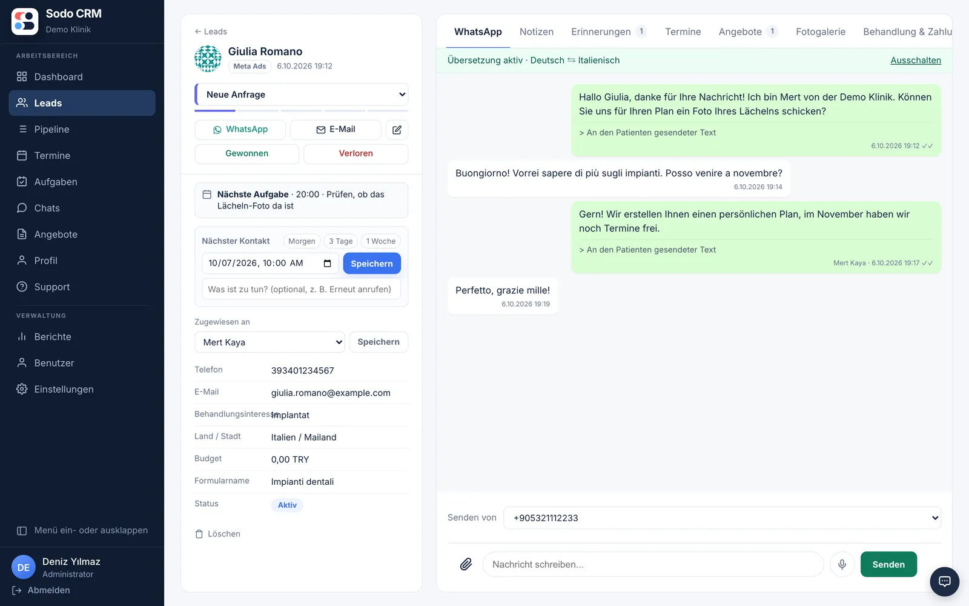The image size is (969, 606).
Task: Go to Termine in the sidebar
Action: pyautogui.click(x=82, y=156)
